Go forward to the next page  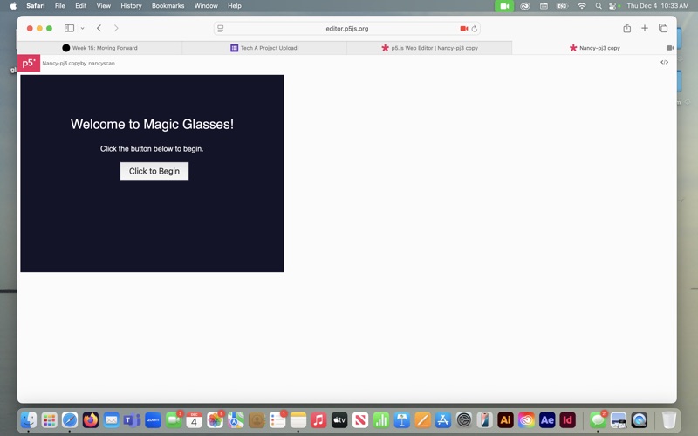(116, 28)
